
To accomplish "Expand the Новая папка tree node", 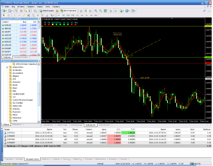I will pos(7,67).
